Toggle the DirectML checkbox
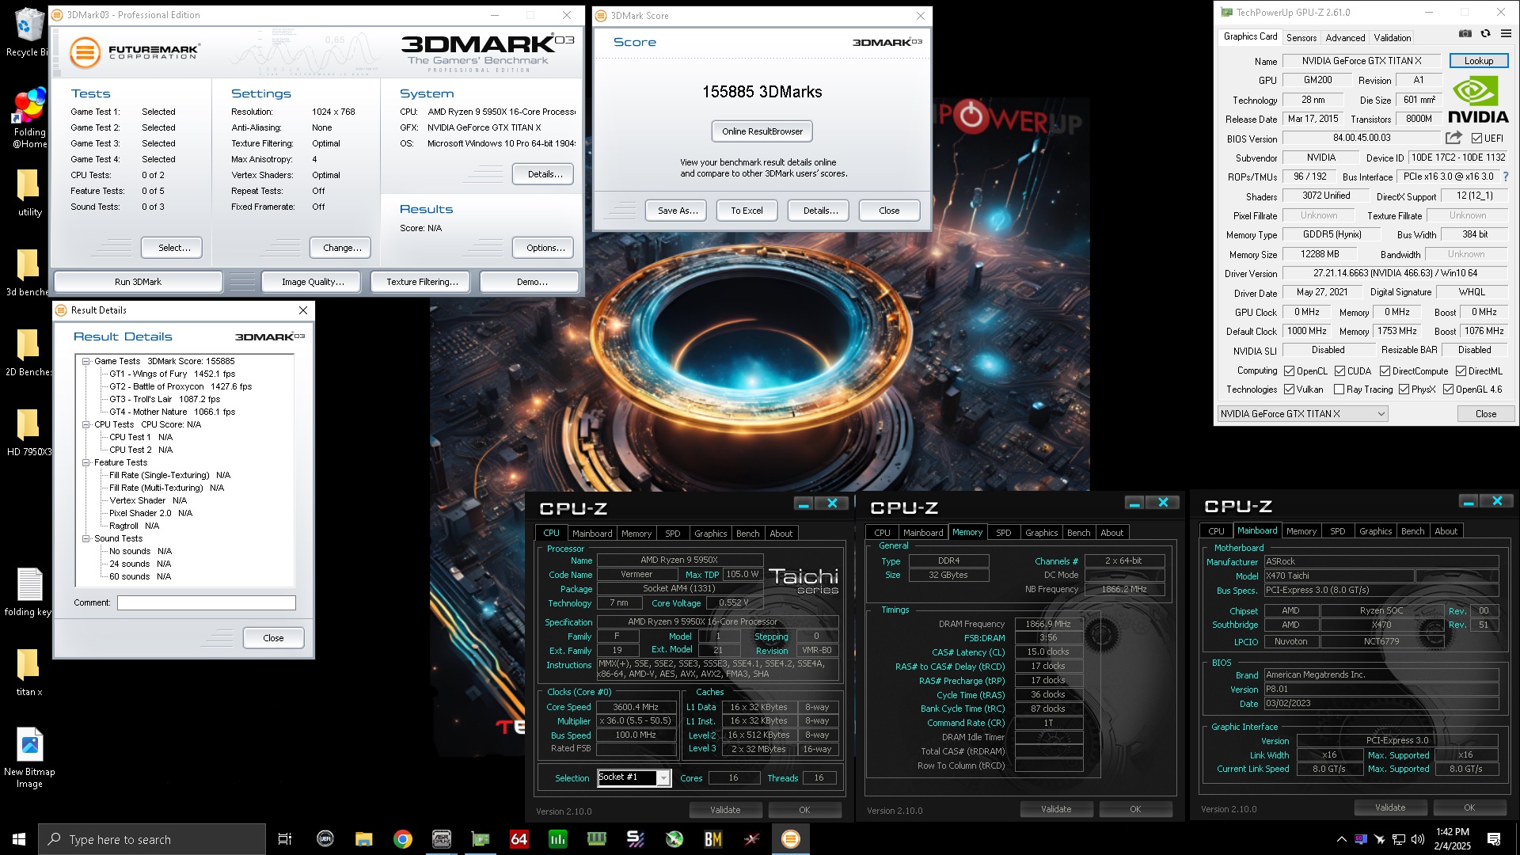 point(1461,370)
